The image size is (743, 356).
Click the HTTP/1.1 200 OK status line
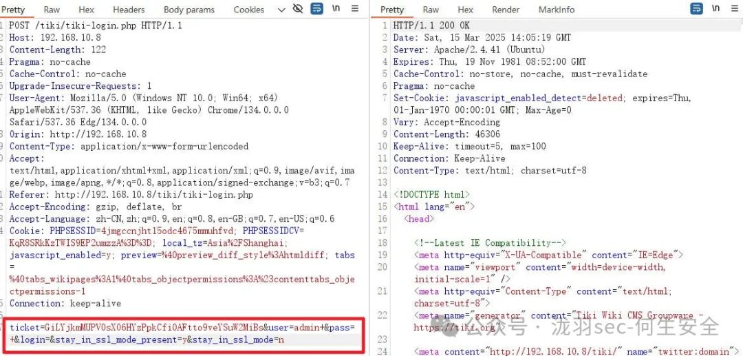pos(431,25)
